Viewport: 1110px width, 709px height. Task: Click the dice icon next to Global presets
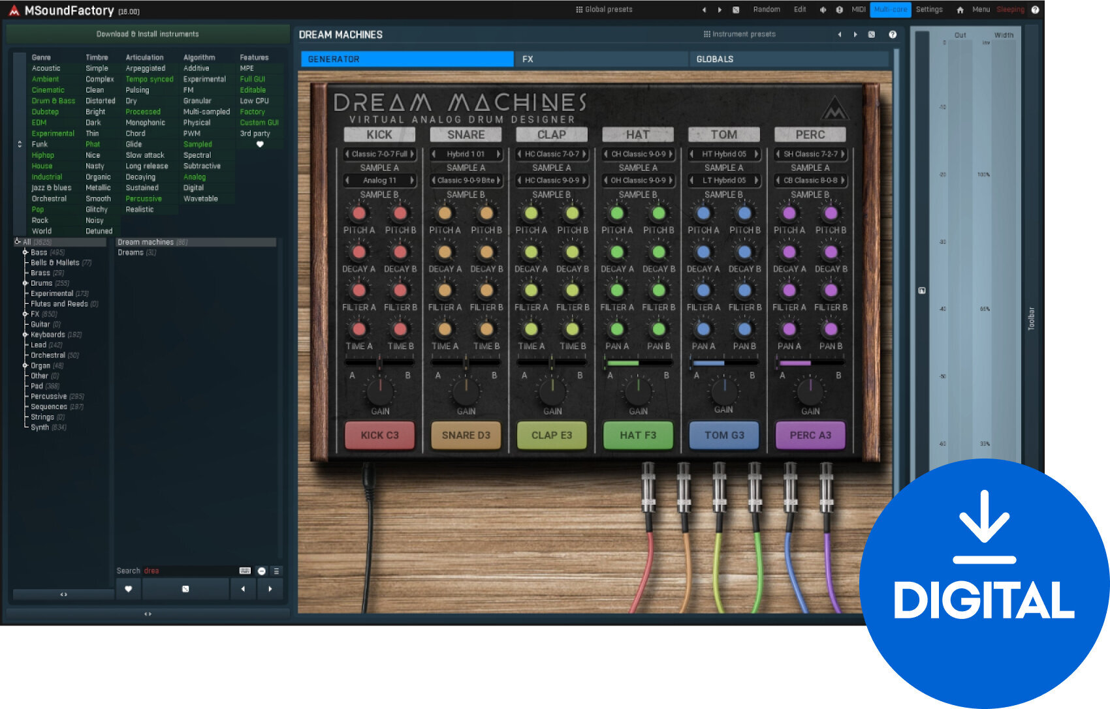[x=737, y=9]
